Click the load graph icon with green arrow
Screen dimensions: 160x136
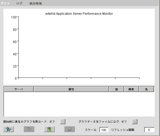coord(49,129)
